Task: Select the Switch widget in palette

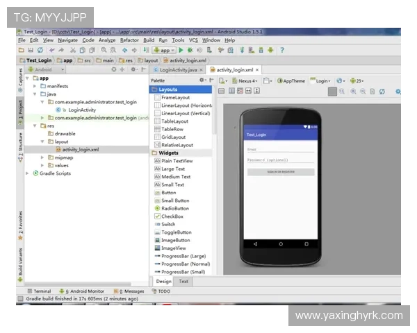Action: pos(168,224)
